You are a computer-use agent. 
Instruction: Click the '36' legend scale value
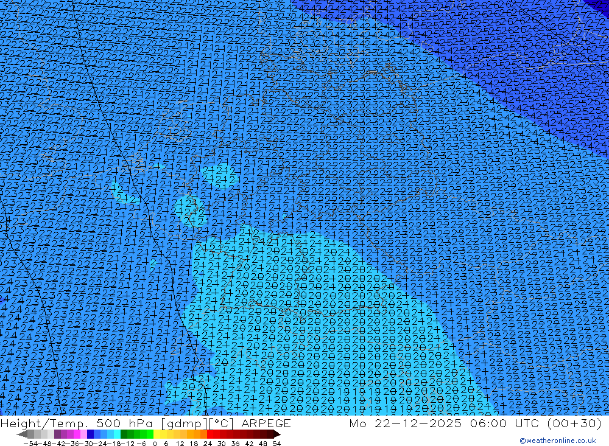(235, 444)
